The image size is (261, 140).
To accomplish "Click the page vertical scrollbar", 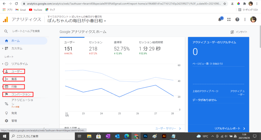I will point(260,37).
